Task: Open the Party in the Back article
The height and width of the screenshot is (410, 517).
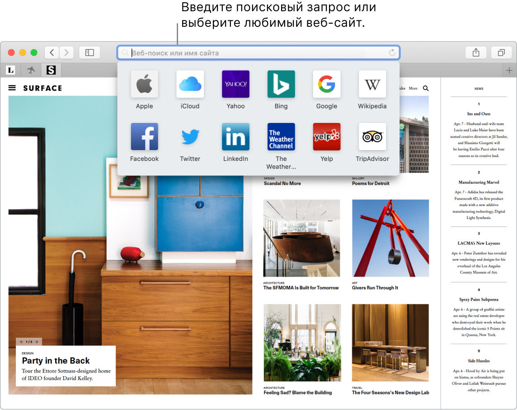Action: [56, 361]
